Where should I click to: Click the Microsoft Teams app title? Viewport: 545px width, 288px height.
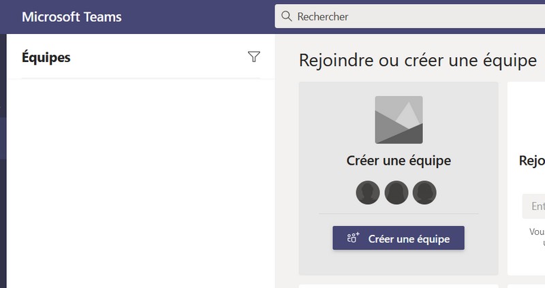coord(72,16)
